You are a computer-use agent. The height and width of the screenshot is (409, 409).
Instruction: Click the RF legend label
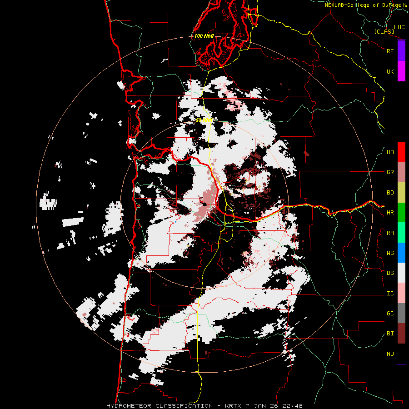point(390,51)
